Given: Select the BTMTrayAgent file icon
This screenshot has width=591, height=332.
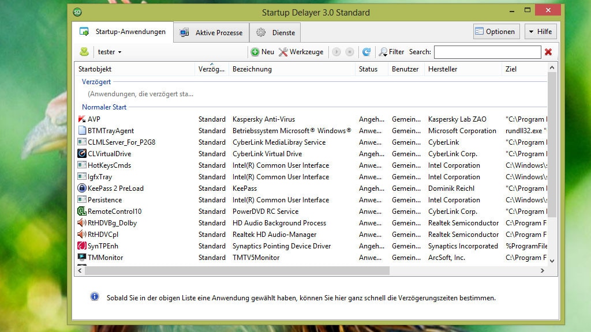Looking at the screenshot, I should [x=82, y=131].
